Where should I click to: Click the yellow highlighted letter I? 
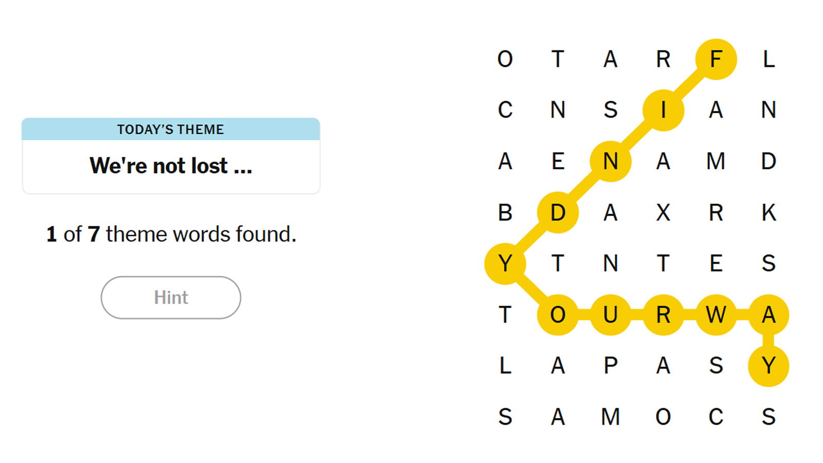663,110
